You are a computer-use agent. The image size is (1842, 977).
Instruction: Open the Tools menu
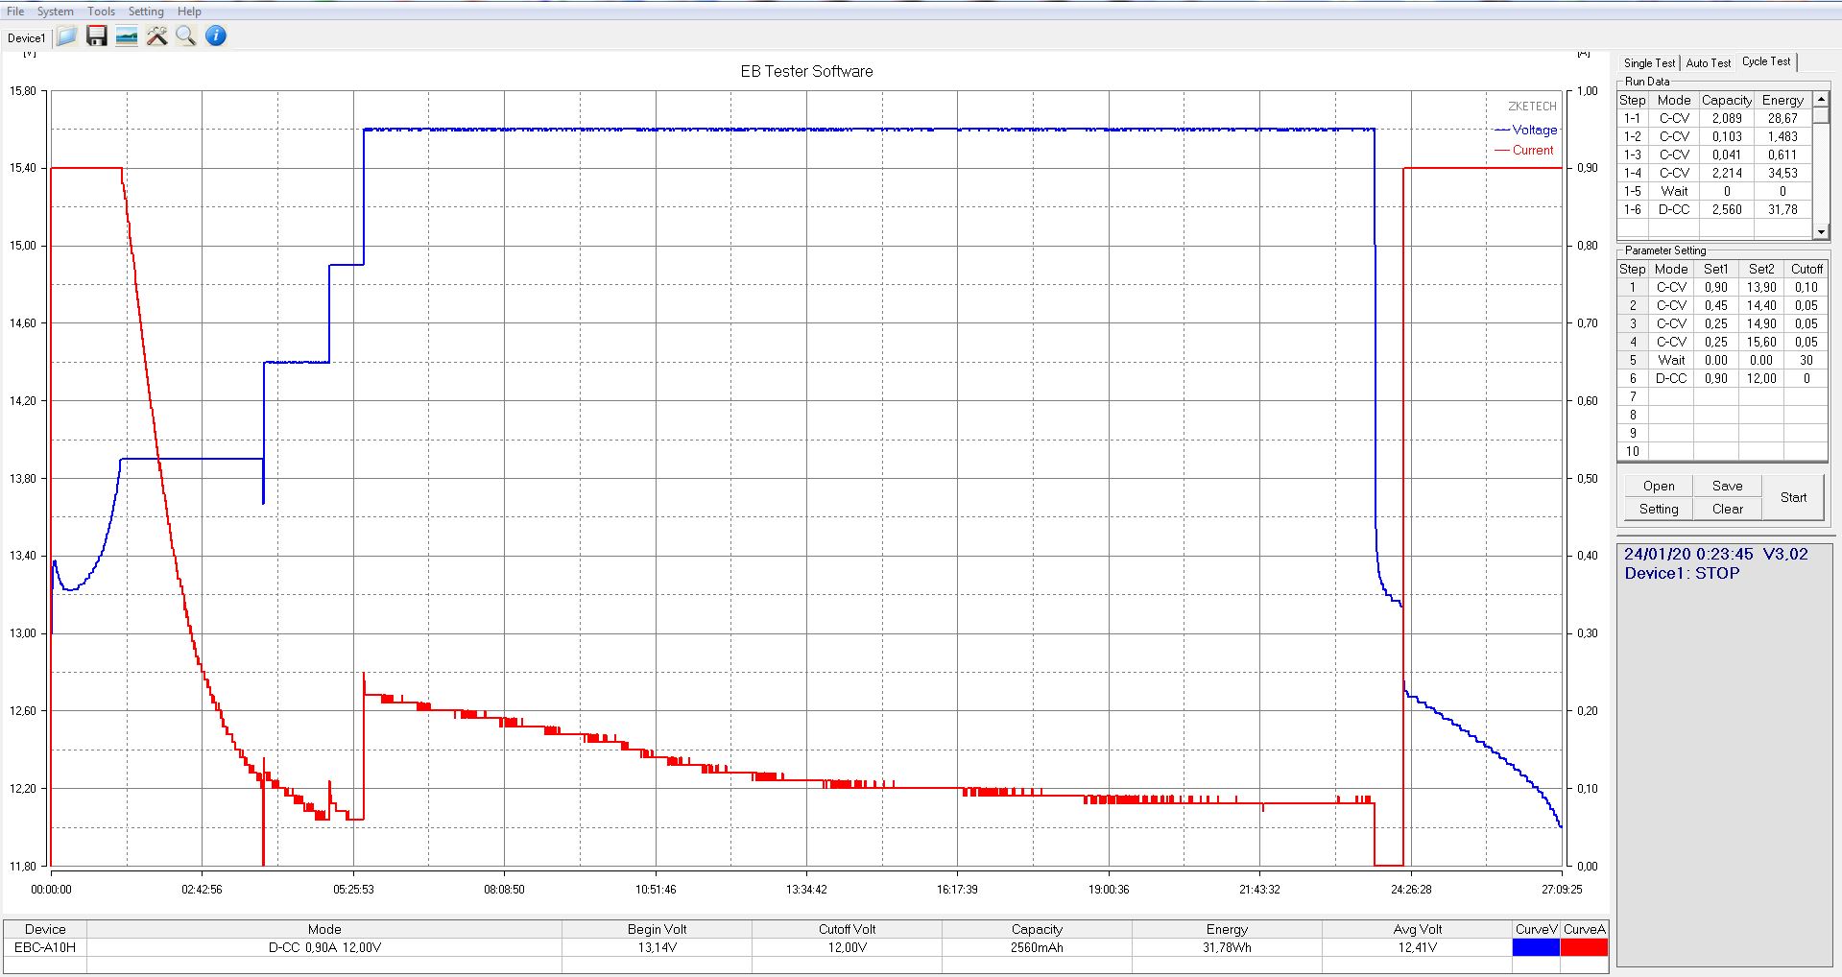point(101,12)
